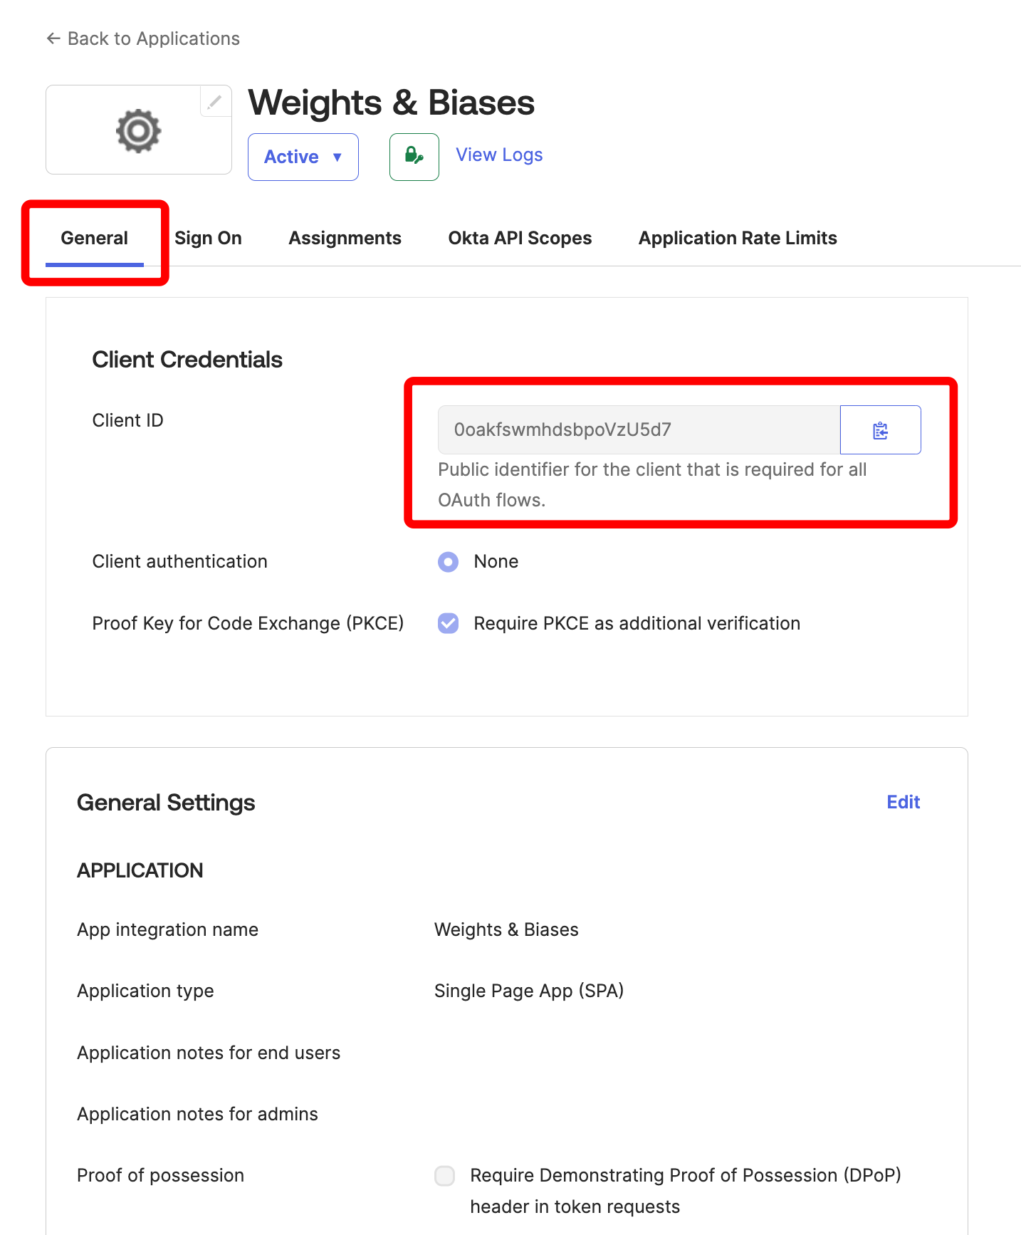Viewport: 1021px width, 1235px height.
Task: Edit the General Settings section
Action: click(x=903, y=802)
